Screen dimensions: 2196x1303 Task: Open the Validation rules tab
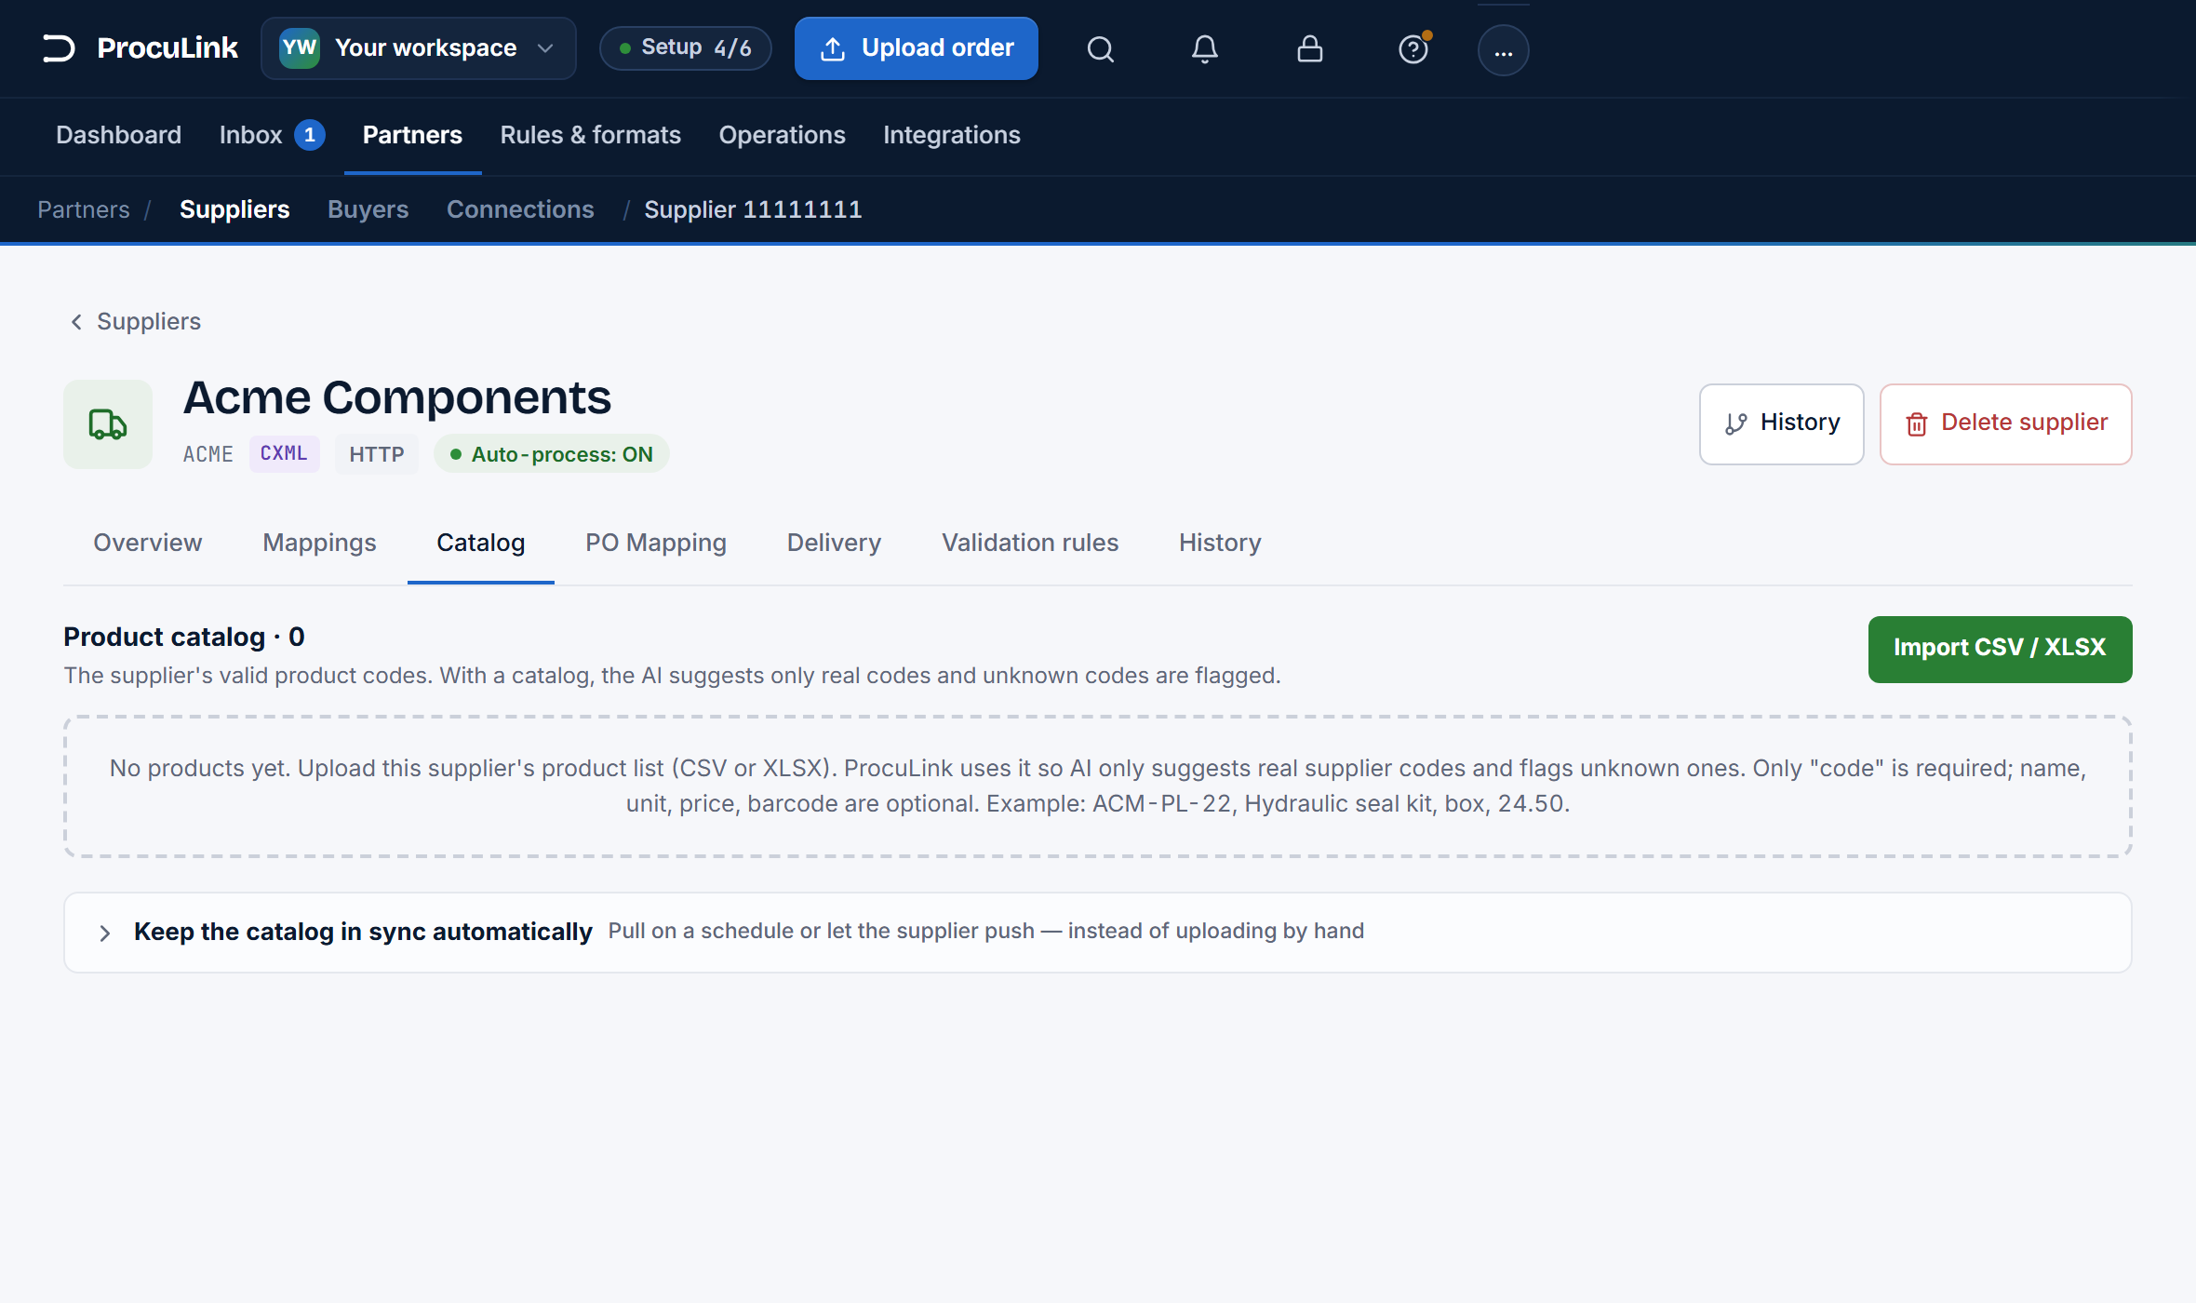(x=1030, y=543)
